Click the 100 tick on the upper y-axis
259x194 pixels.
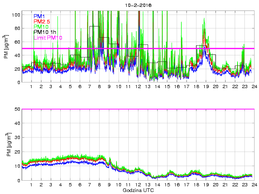pos(16,15)
